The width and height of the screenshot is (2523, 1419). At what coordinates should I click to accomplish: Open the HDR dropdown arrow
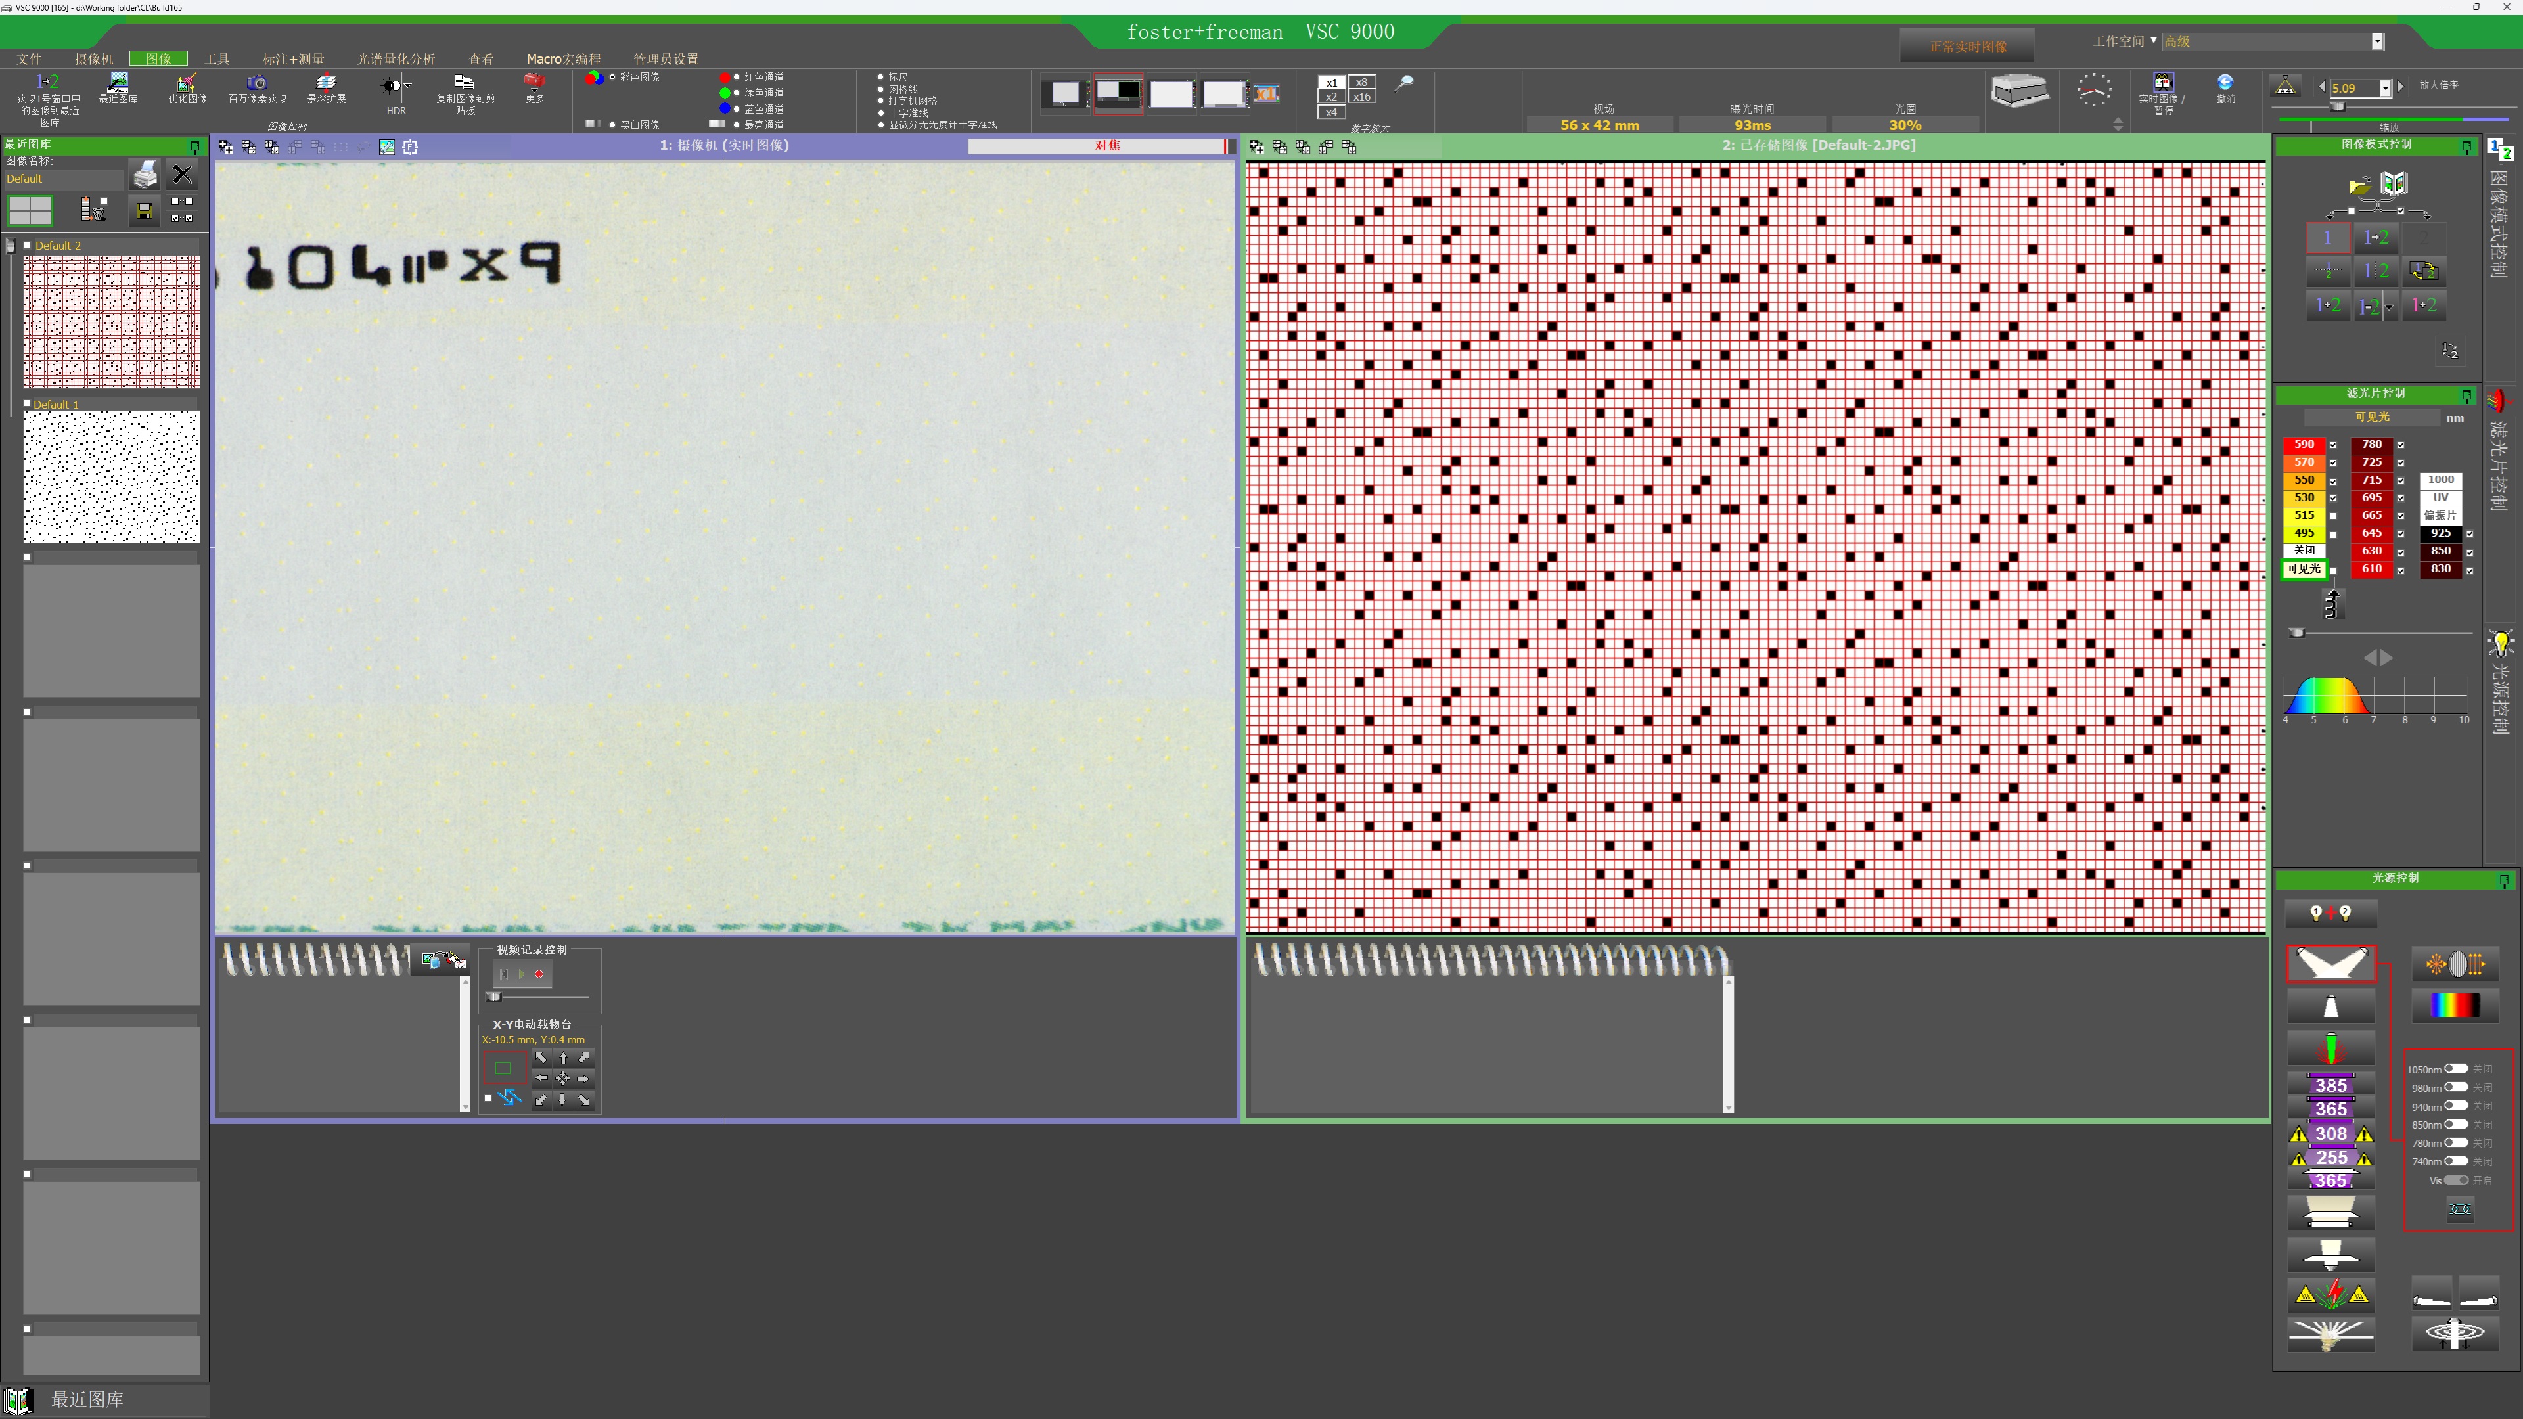coord(409,85)
